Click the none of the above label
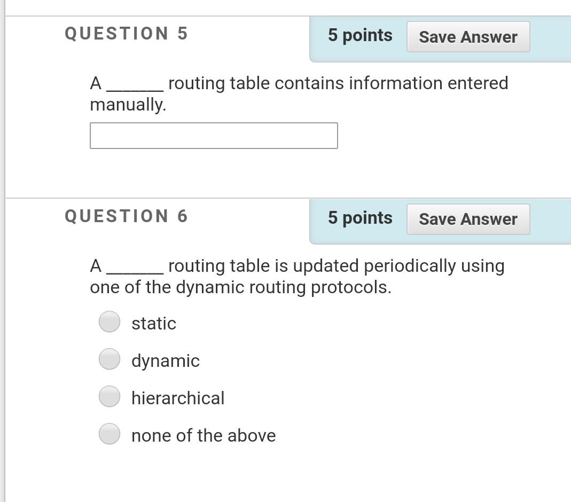Viewport: 571px width, 502px height. (204, 435)
